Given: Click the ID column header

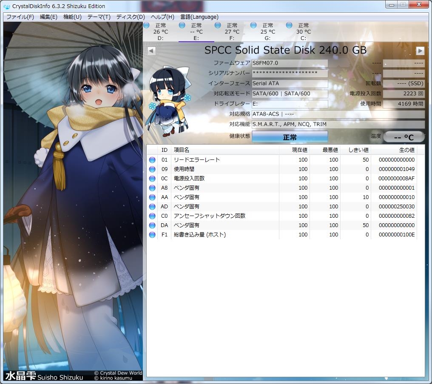Looking at the screenshot, I should pyautogui.click(x=164, y=150).
